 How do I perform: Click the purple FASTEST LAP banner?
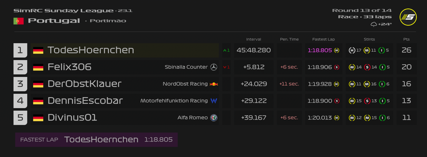pos(96,140)
